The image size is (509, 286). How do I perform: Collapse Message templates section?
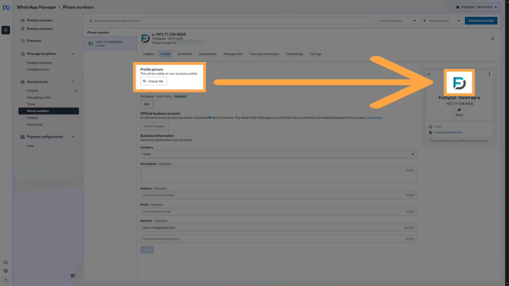(73, 54)
